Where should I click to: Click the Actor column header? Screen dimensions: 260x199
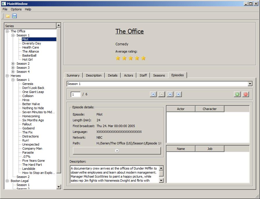coord(181,109)
